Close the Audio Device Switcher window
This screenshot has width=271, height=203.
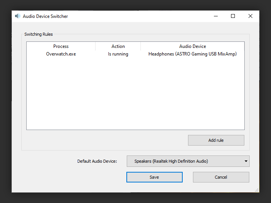pyautogui.click(x=250, y=16)
